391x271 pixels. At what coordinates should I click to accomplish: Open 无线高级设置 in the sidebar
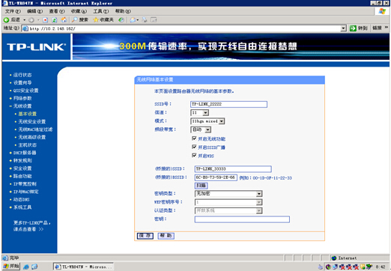32,137
